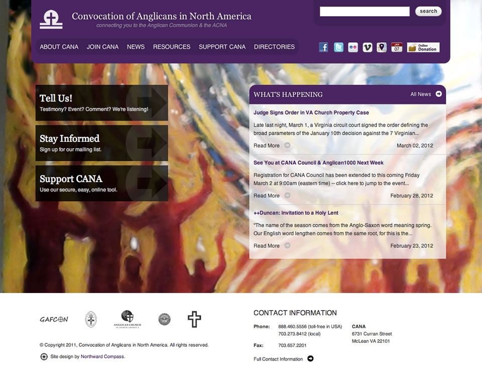Click the Tell Us! banner
The width and height of the screenshot is (482, 371).
[x=101, y=103]
